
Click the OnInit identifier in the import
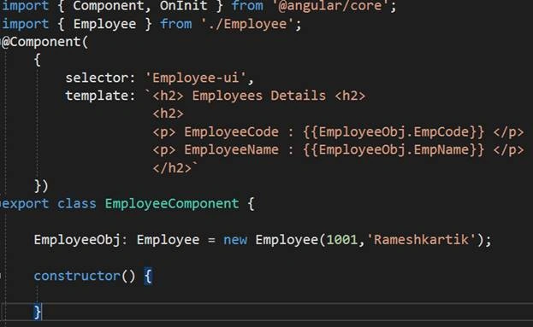[184, 6]
